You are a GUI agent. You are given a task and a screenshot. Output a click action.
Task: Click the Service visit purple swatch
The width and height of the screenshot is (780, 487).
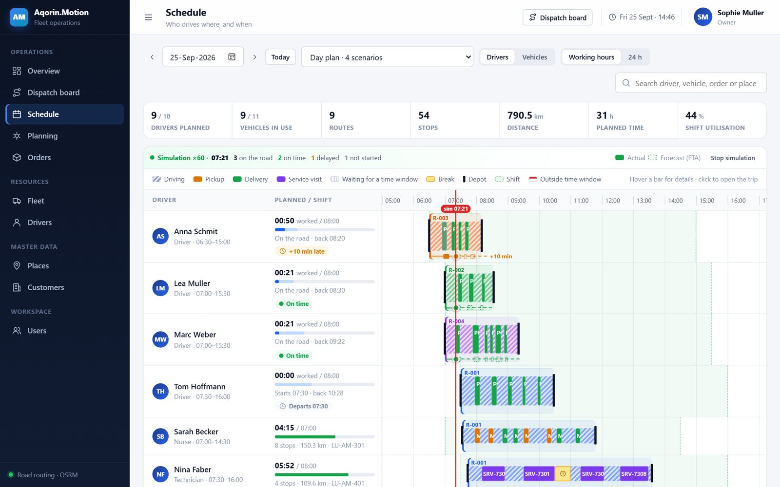tap(281, 179)
